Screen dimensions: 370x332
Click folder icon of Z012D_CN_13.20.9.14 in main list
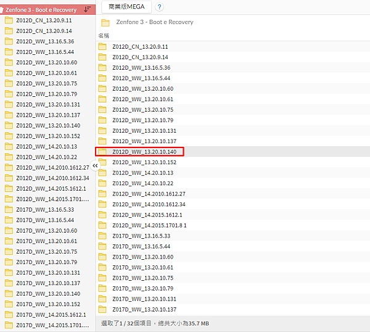click(102, 57)
